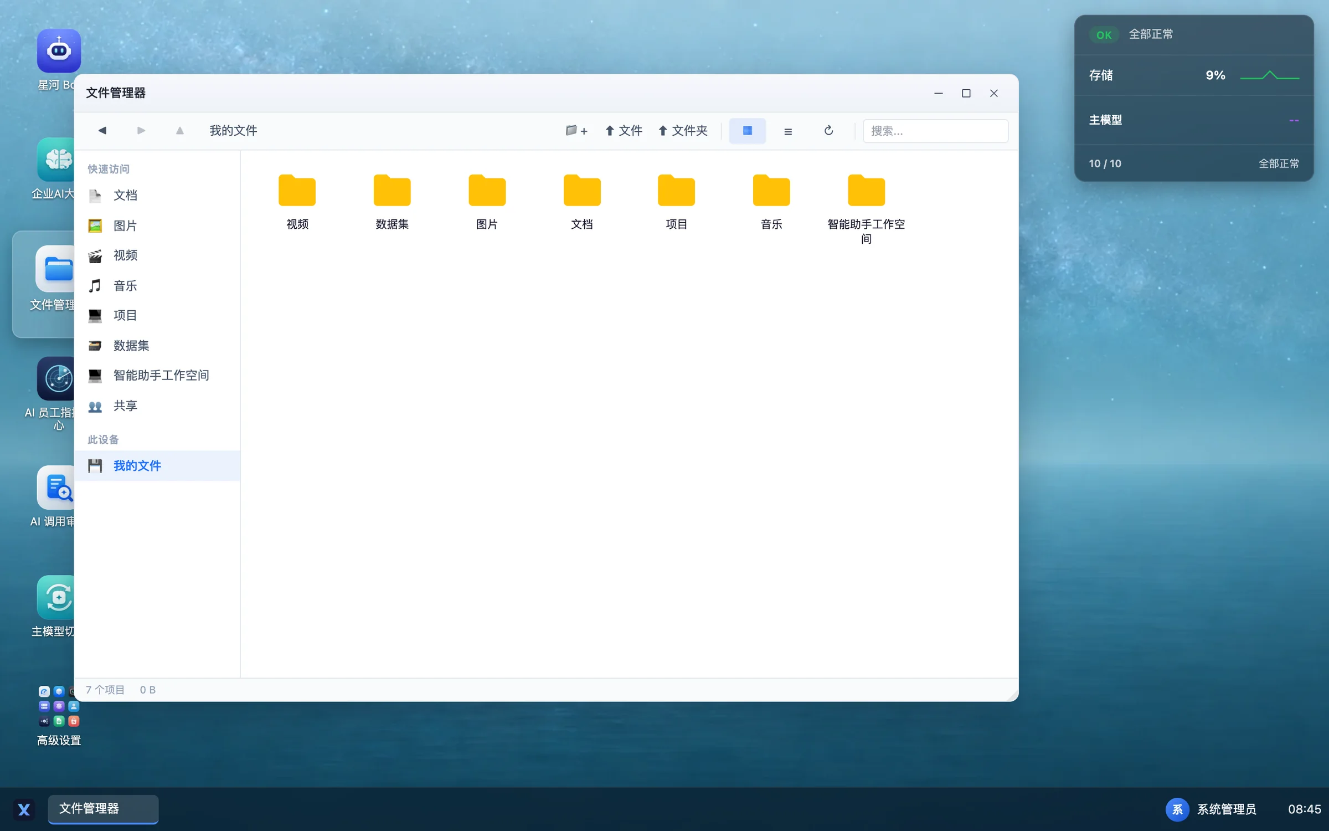Select the 图片 folder icon
Viewport: 1329px width, 831px height.
coord(487,191)
